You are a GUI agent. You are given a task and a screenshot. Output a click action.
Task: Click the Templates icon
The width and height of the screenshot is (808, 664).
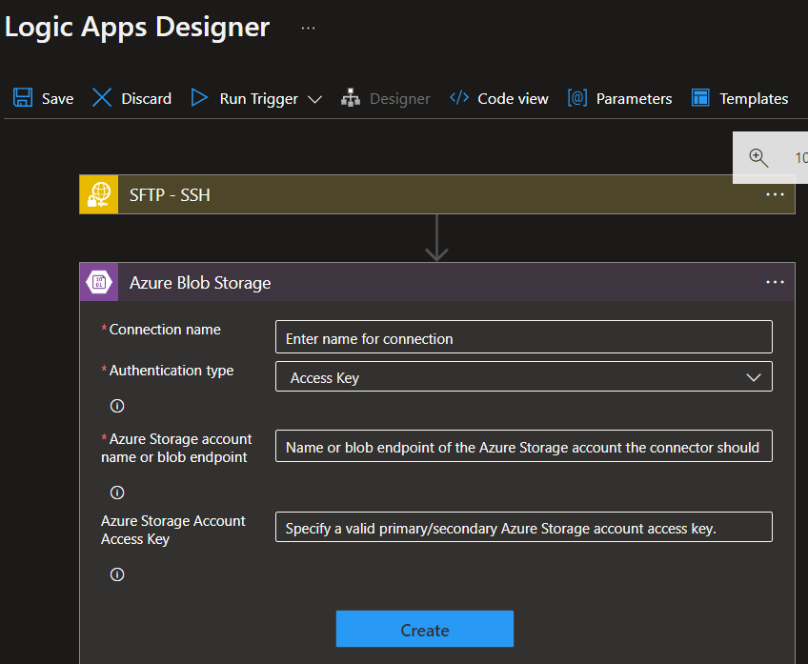pos(700,98)
